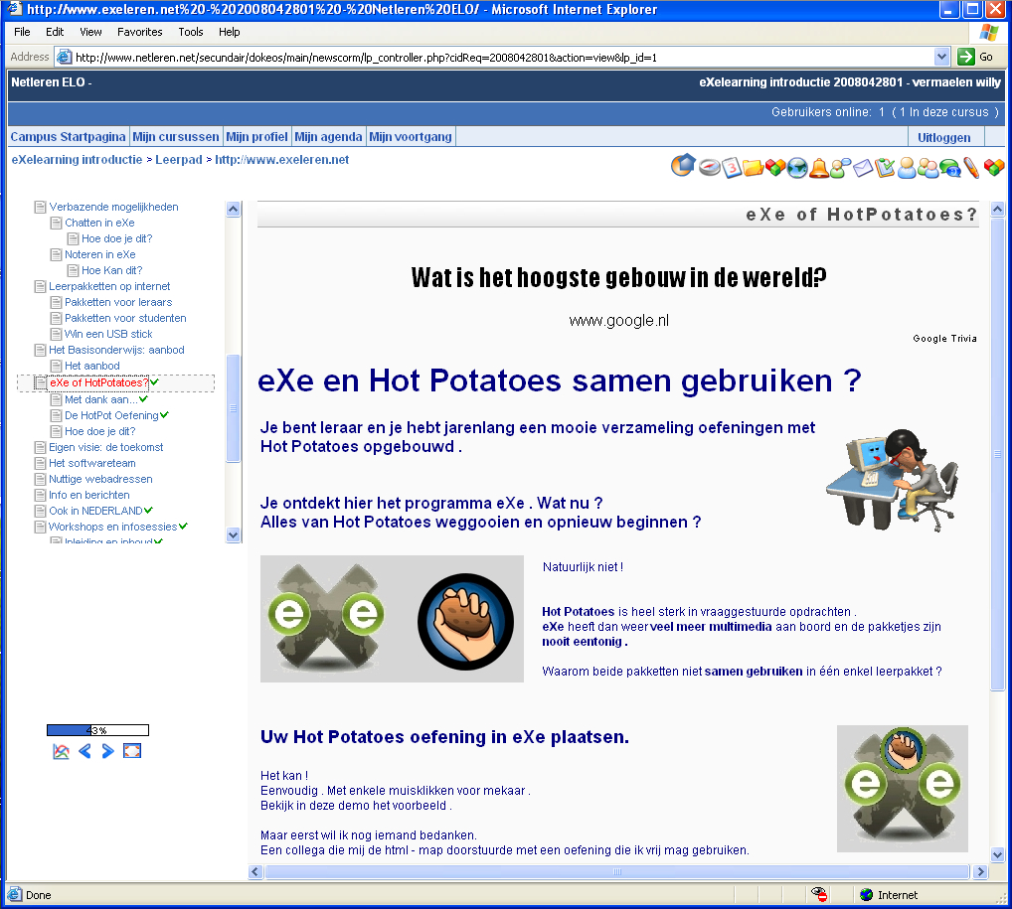Click the colored blocks icon beside the folder
The height and width of the screenshot is (909, 1012).
775,168
